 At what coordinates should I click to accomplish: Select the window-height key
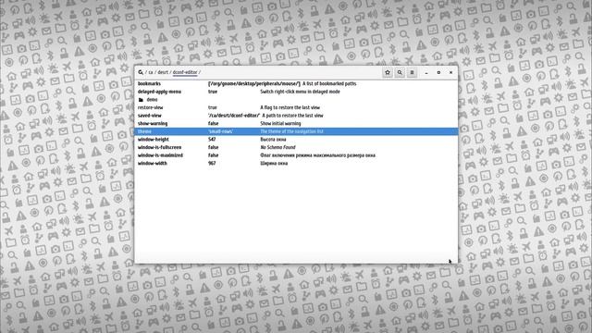pyautogui.click(x=296, y=140)
